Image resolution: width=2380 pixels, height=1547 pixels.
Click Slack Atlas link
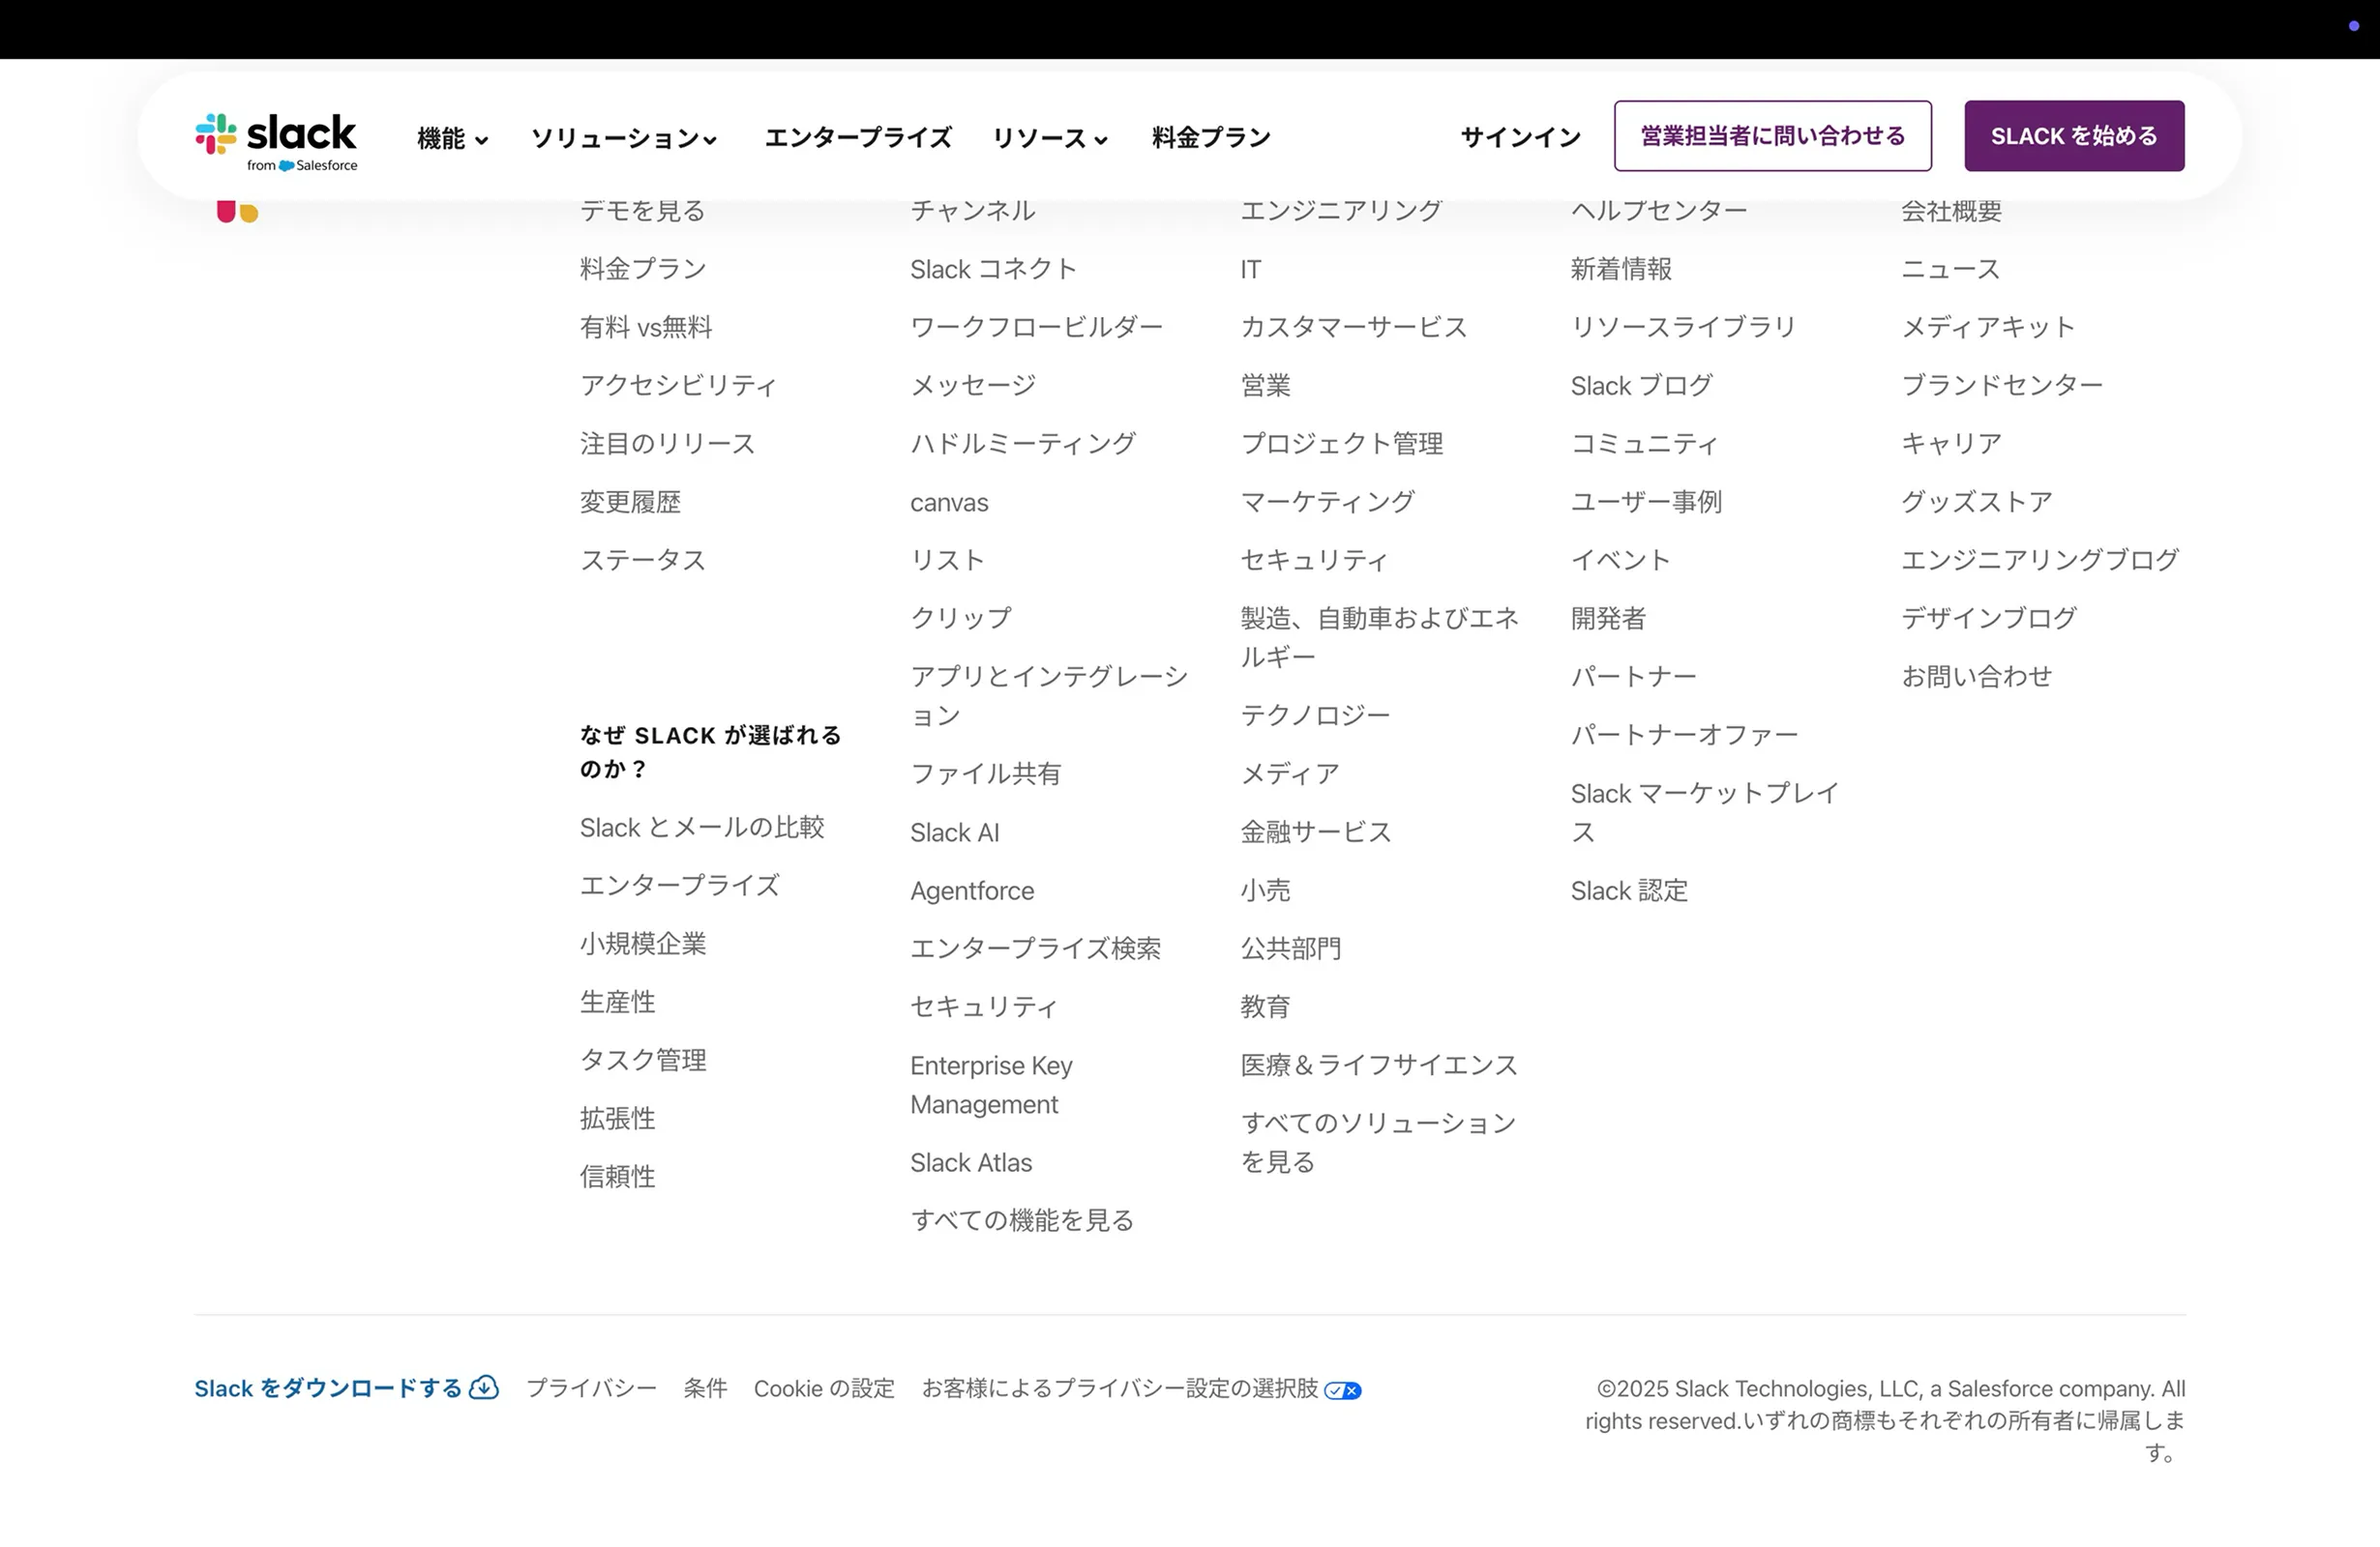coord(971,1162)
